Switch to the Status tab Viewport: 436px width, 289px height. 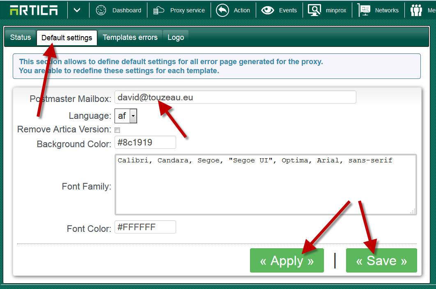point(20,37)
